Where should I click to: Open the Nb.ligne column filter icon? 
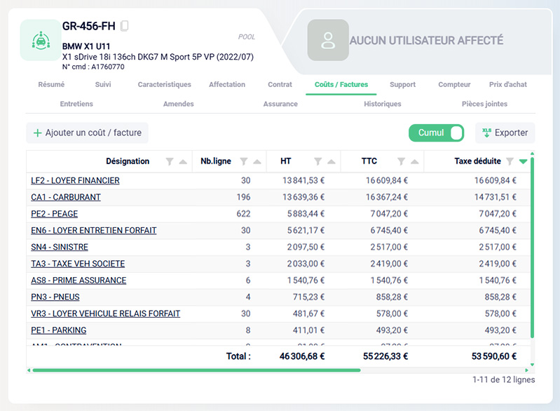click(x=244, y=161)
